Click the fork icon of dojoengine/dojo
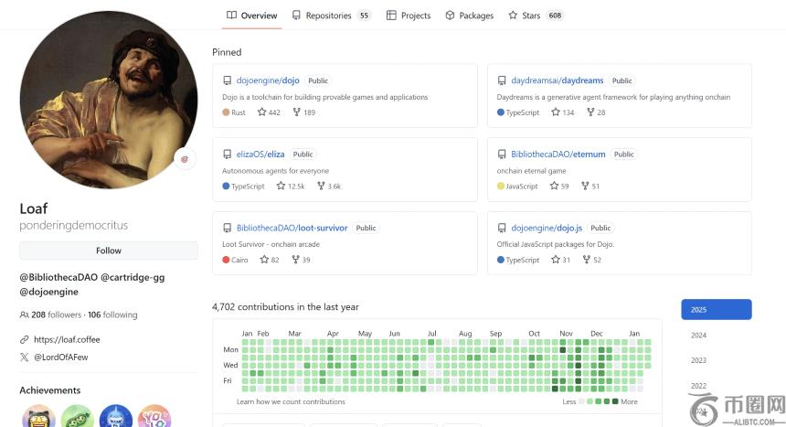786x427 pixels. [x=297, y=112]
